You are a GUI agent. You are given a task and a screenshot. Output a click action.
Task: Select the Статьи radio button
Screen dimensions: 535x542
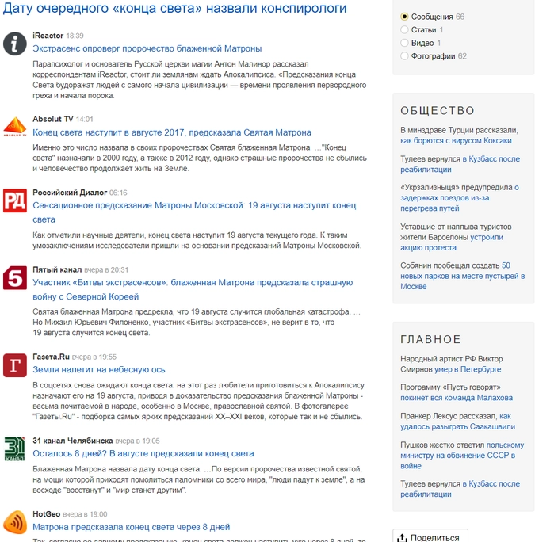[405, 30]
